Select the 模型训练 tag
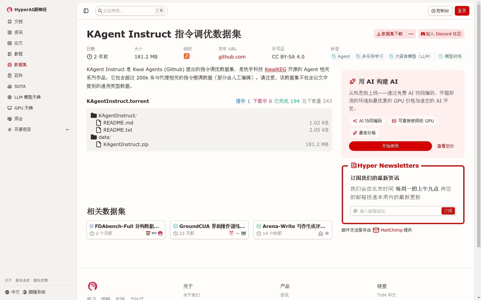The height and width of the screenshot is (300, 481). 451,56
